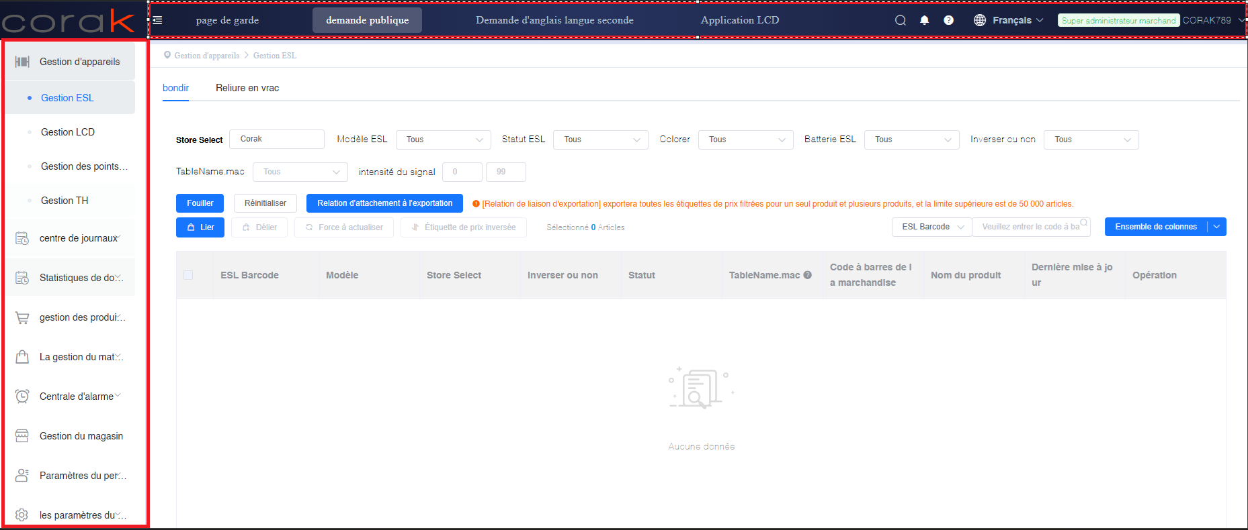Viewport: 1248px width, 530px height.
Task: Click Gestion d'appareils breadcrumb link
Action: pyautogui.click(x=206, y=56)
